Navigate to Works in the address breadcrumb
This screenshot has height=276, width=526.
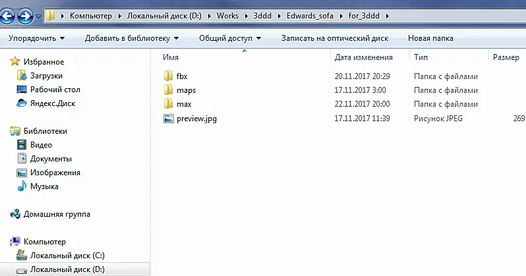227,16
